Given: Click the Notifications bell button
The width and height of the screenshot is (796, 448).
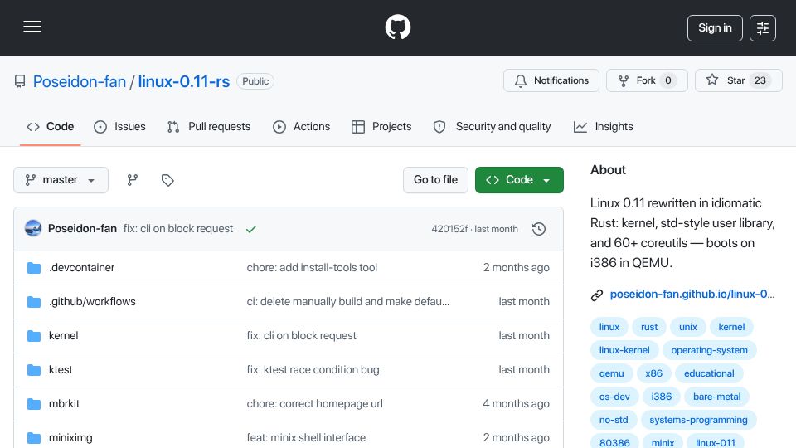Looking at the screenshot, I should point(551,80).
